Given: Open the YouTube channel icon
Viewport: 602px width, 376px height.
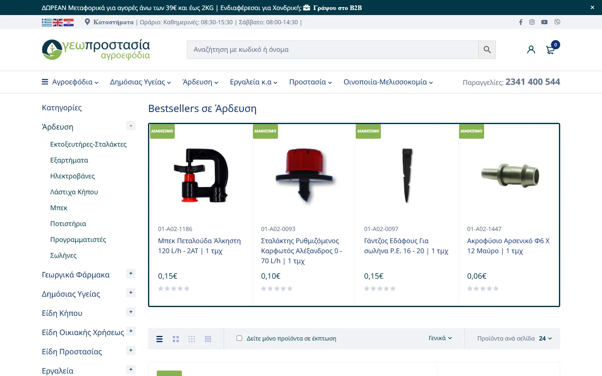Looking at the screenshot, I should (x=544, y=22).
